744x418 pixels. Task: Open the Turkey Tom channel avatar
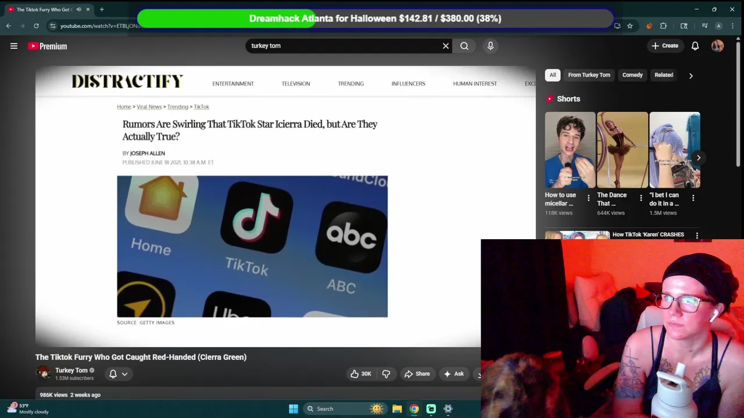click(x=43, y=373)
